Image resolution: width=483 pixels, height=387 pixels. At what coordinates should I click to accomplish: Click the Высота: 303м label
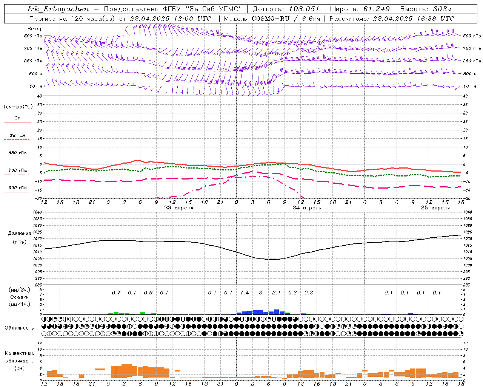click(426, 9)
